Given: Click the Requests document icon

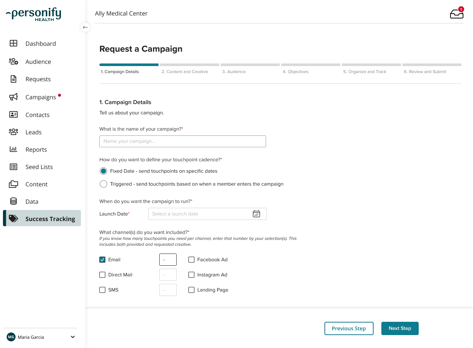Looking at the screenshot, I should tap(13, 79).
